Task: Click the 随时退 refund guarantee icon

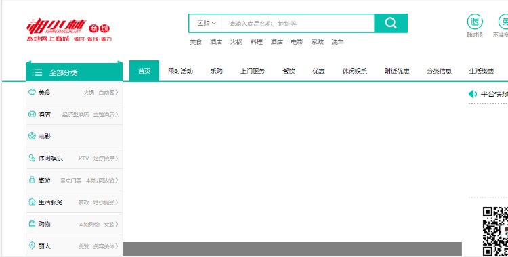Action: [x=475, y=22]
